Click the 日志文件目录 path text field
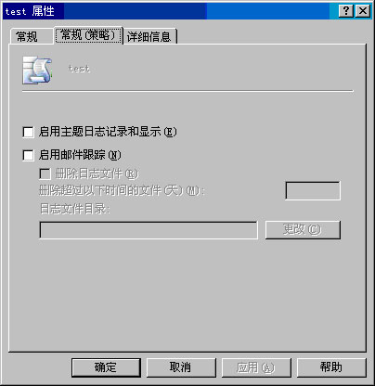375x386 pixels. (149, 230)
